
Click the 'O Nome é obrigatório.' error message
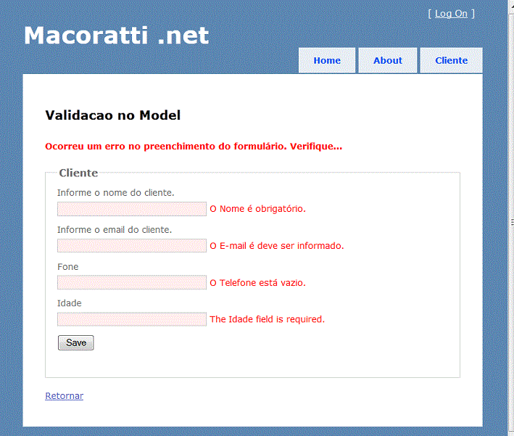tap(257, 209)
